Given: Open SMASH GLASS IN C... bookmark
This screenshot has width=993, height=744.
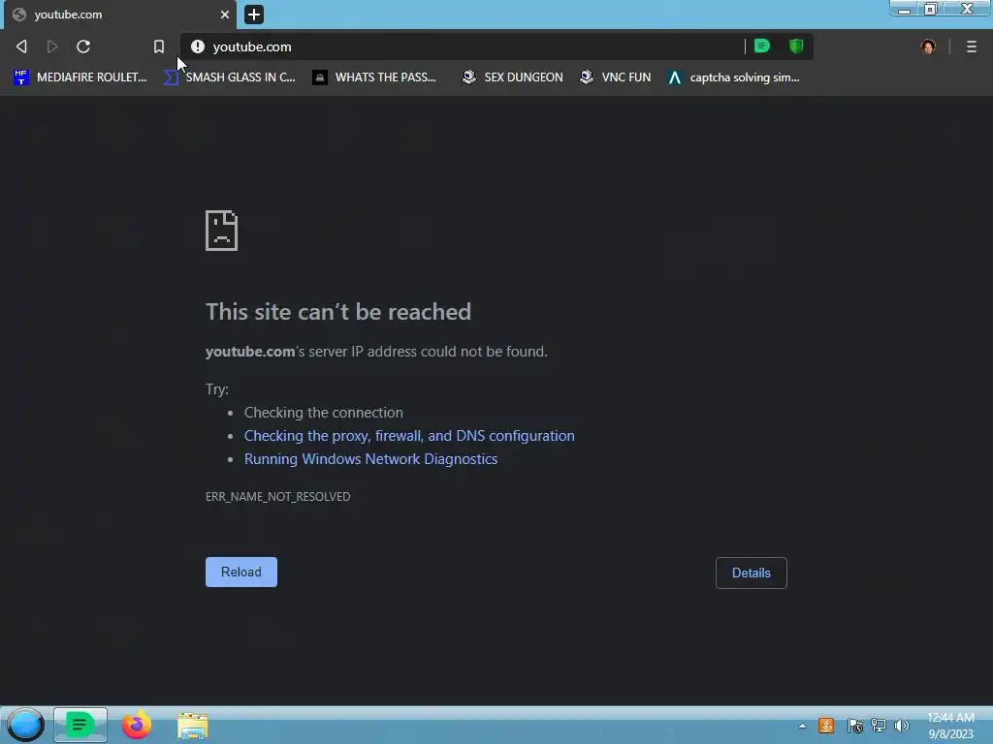Looking at the screenshot, I should click(x=230, y=77).
